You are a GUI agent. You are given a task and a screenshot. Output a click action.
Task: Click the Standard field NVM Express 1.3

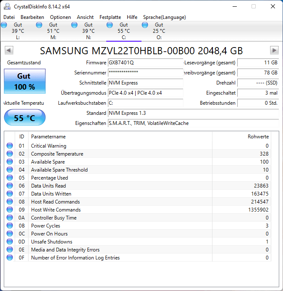193,113
